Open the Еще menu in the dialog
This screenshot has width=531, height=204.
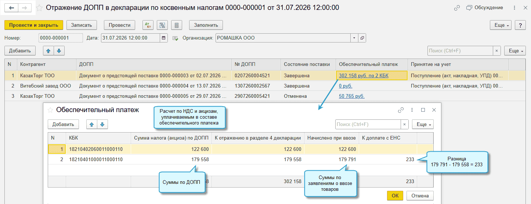pos(423,124)
